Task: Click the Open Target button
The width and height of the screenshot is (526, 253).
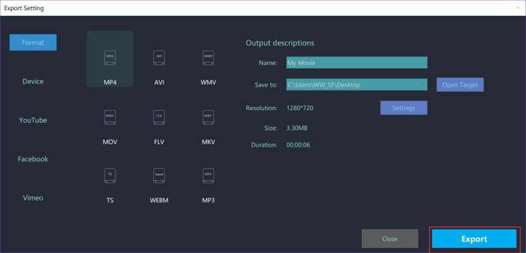Action: 459,85
